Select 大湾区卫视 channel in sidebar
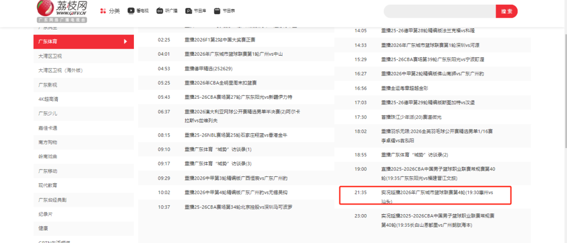567x243 pixels. 83,56
